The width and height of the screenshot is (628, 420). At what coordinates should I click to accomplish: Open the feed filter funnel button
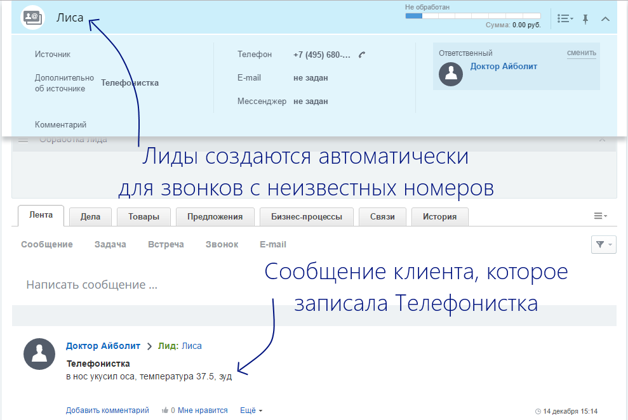point(603,244)
